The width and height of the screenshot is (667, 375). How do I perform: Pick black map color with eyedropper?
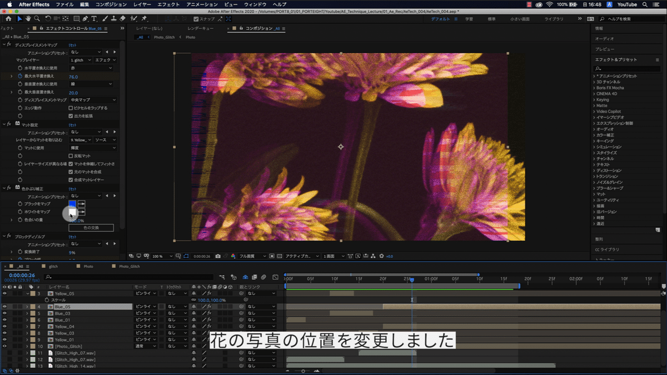point(82,204)
